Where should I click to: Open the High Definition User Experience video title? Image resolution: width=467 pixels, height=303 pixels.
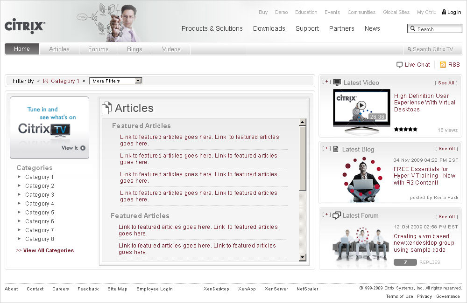(425, 103)
